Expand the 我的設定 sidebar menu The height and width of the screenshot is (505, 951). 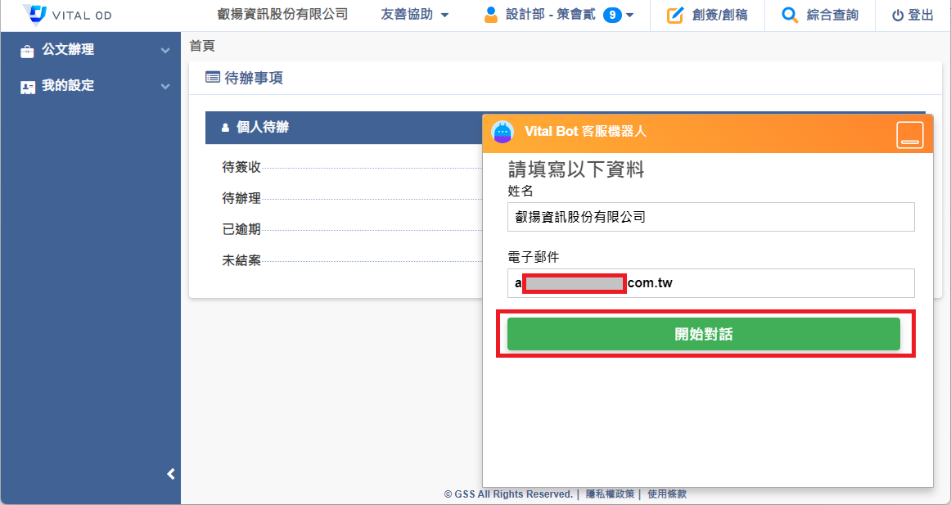point(165,86)
